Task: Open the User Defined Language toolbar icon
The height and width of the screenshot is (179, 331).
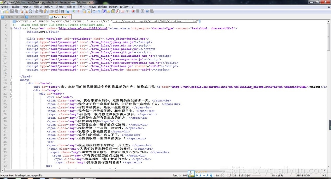Action: coord(109,11)
